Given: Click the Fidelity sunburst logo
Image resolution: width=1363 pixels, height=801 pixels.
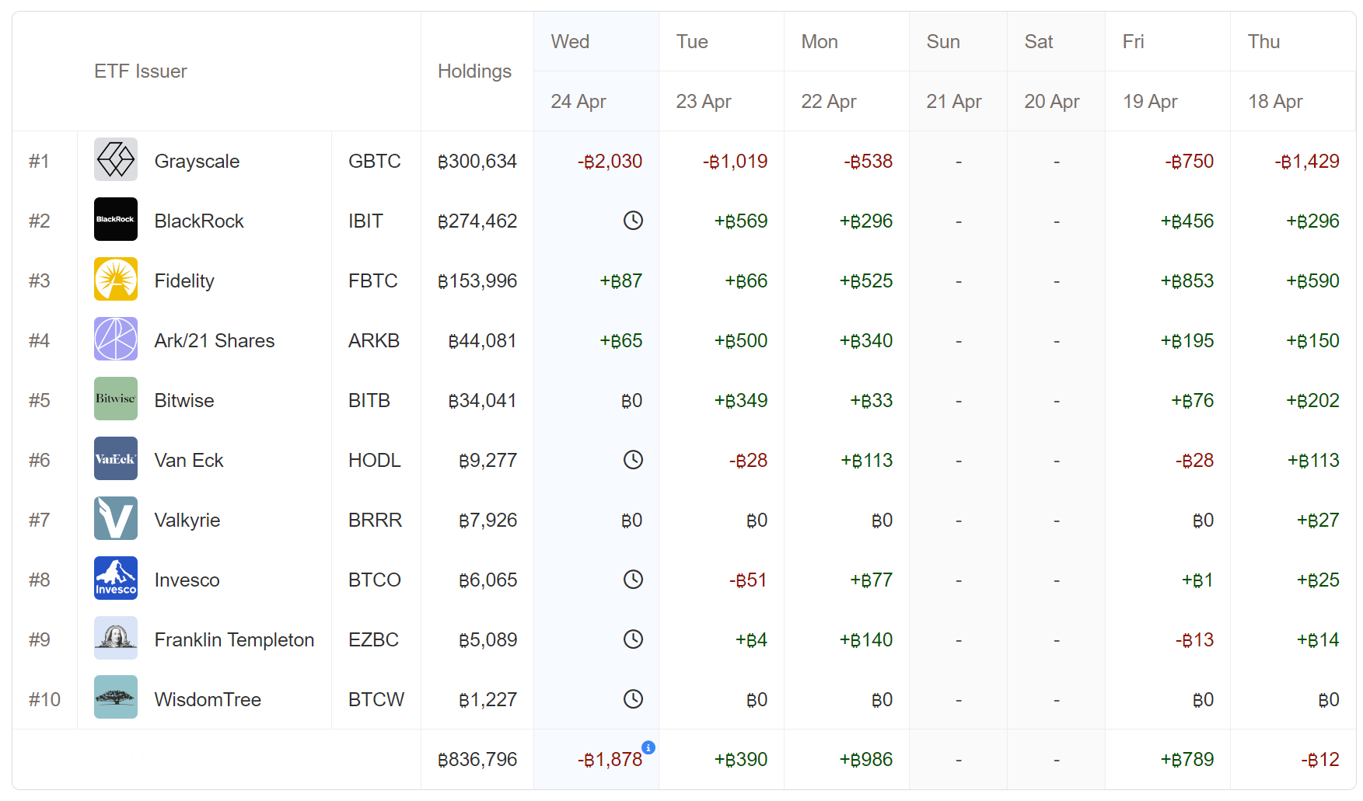Looking at the screenshot, I should [115, 279].
